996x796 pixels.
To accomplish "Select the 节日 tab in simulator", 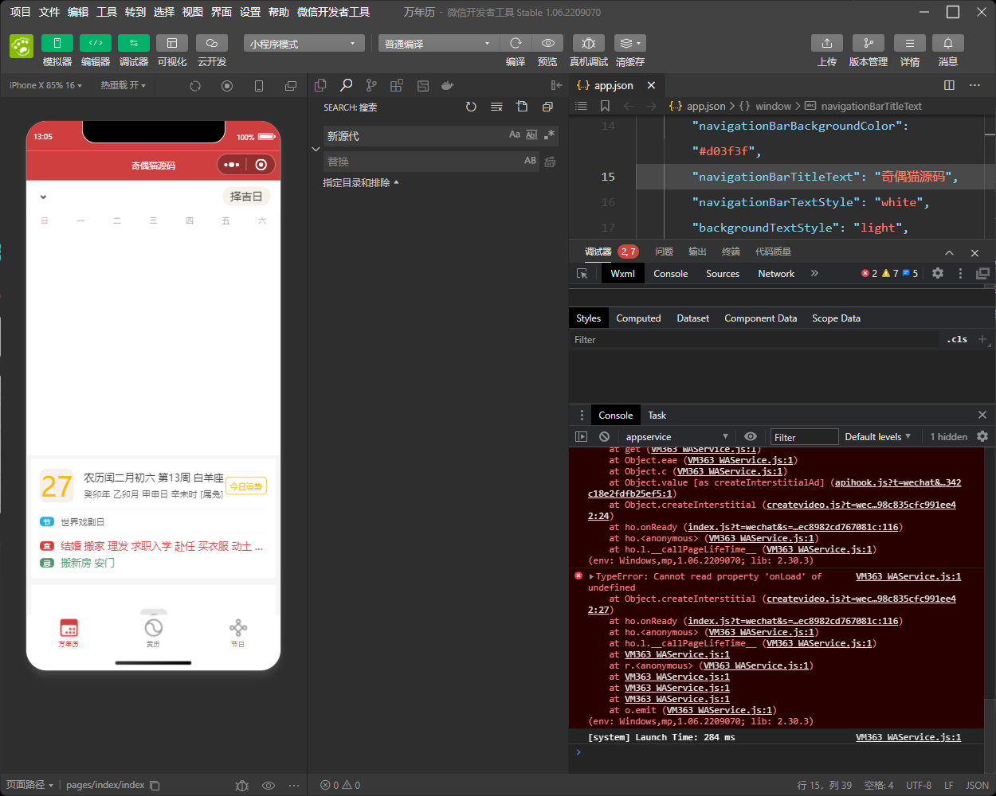I will pyautogui.click(x=237, y=632).
